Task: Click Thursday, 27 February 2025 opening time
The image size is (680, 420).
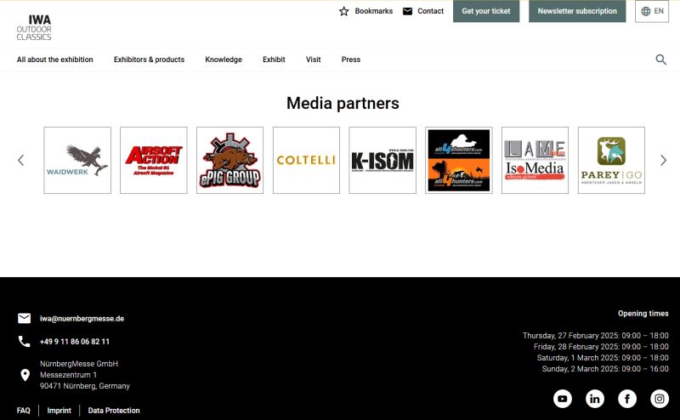Action: (x=596, y=335)
